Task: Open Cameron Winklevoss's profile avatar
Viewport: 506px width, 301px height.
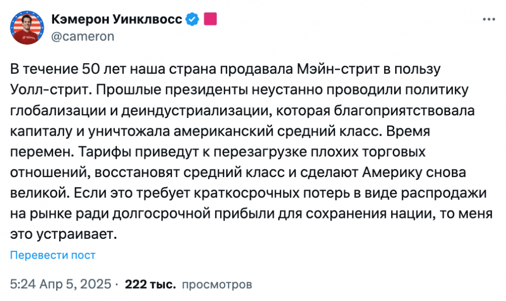Action: click(27, 27)
